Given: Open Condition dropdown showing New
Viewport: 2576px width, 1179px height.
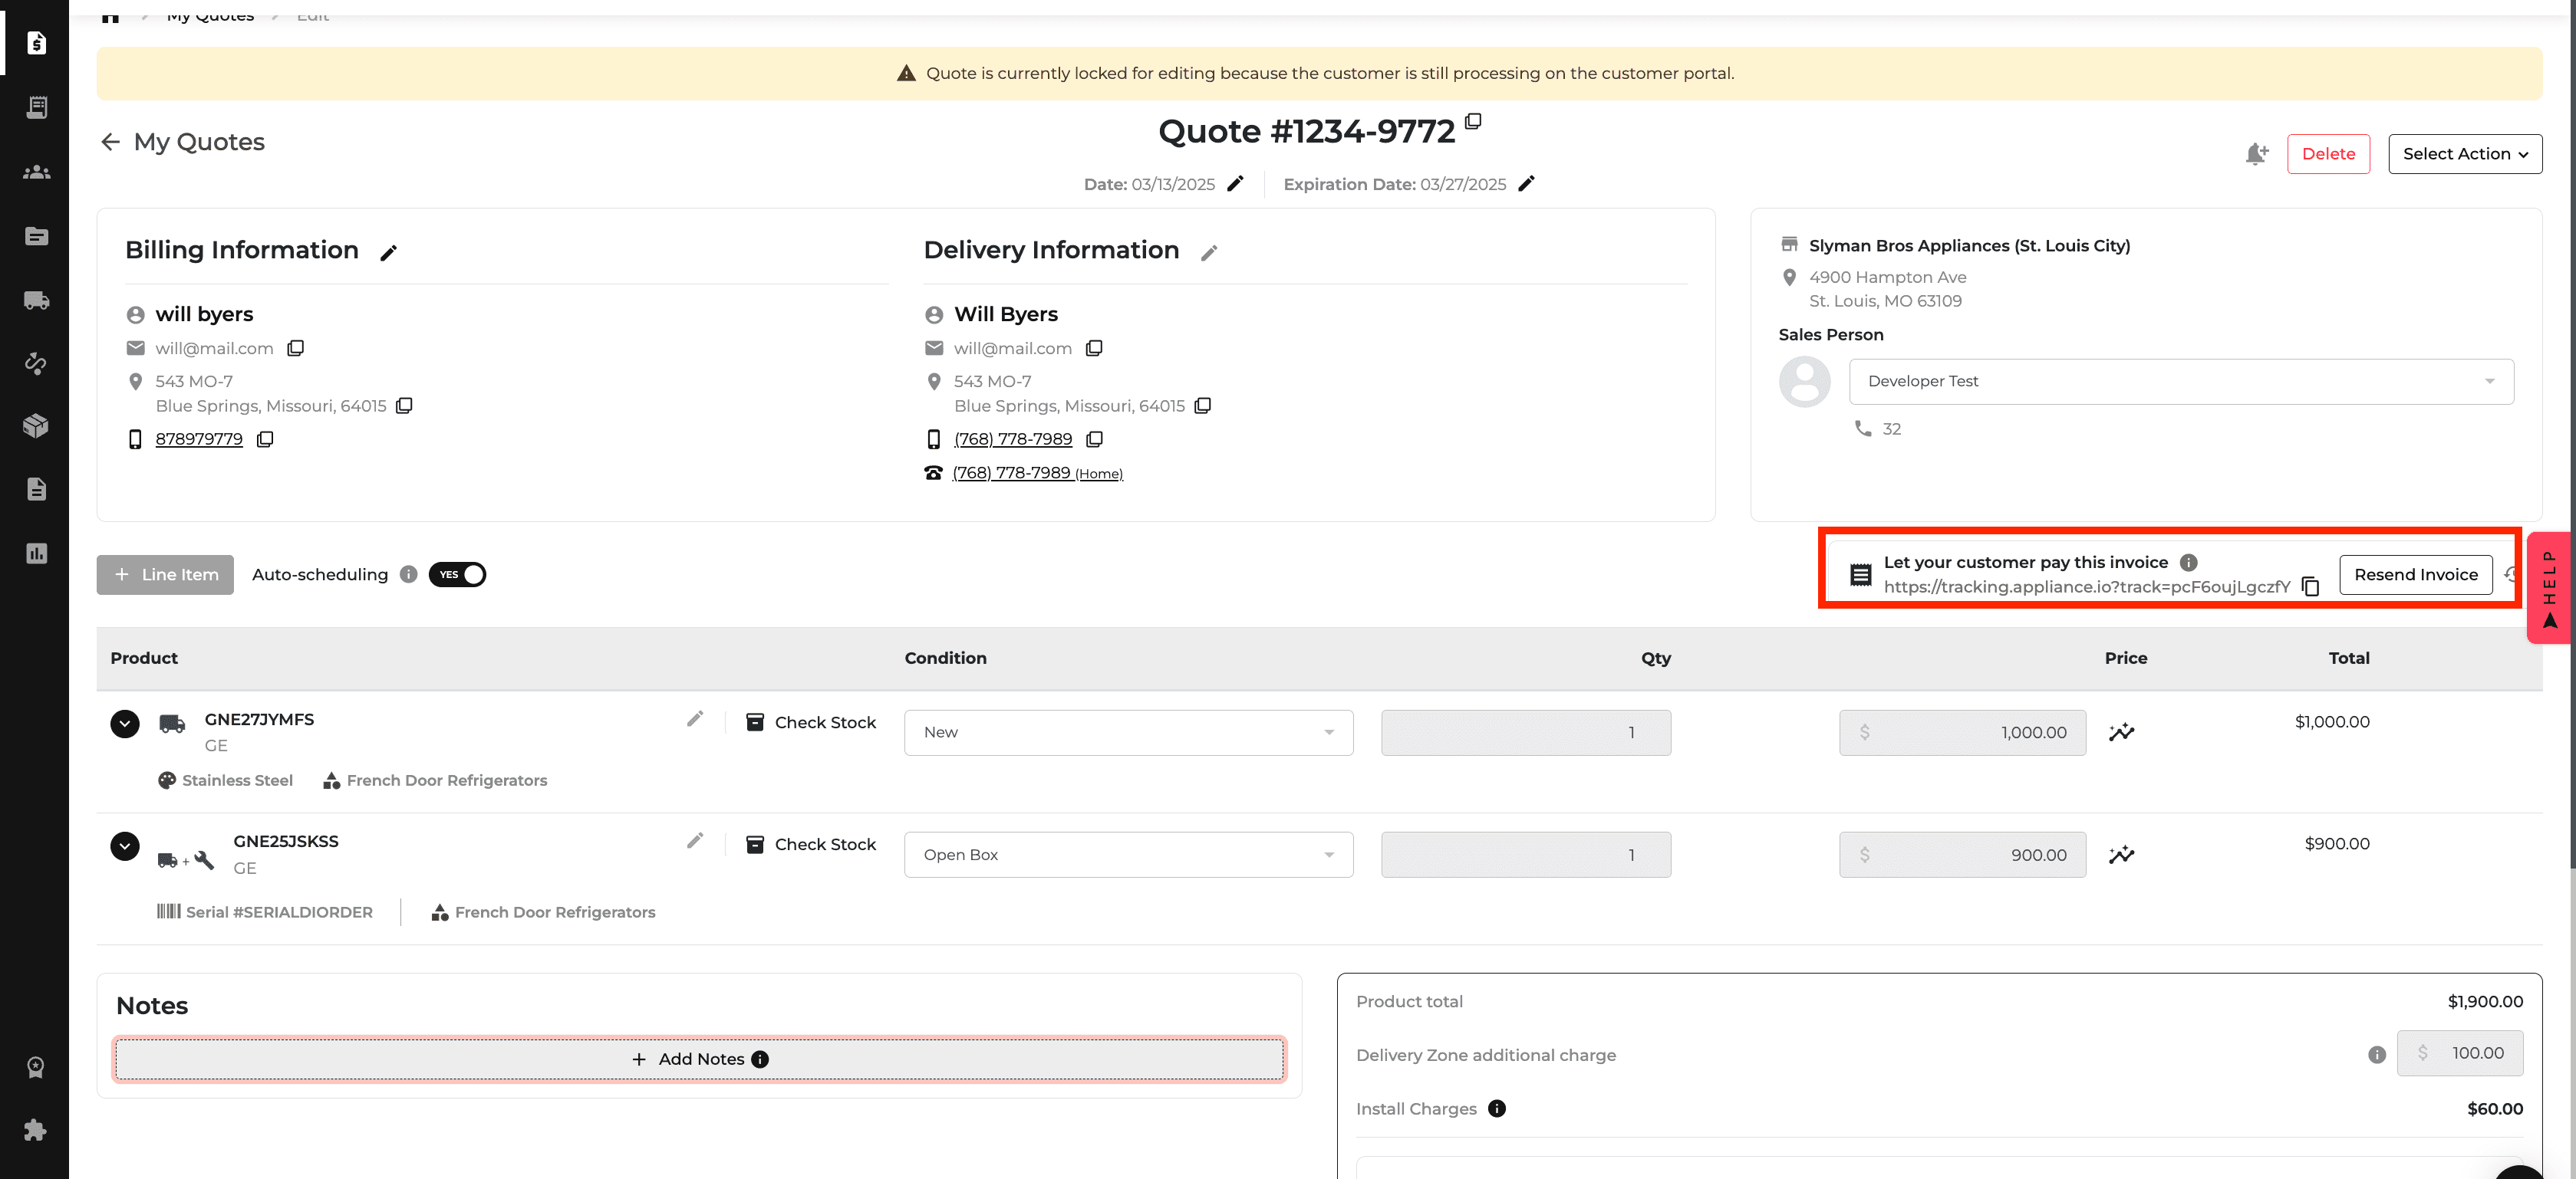Looking at the screenshot, I should coord(1128,732).
